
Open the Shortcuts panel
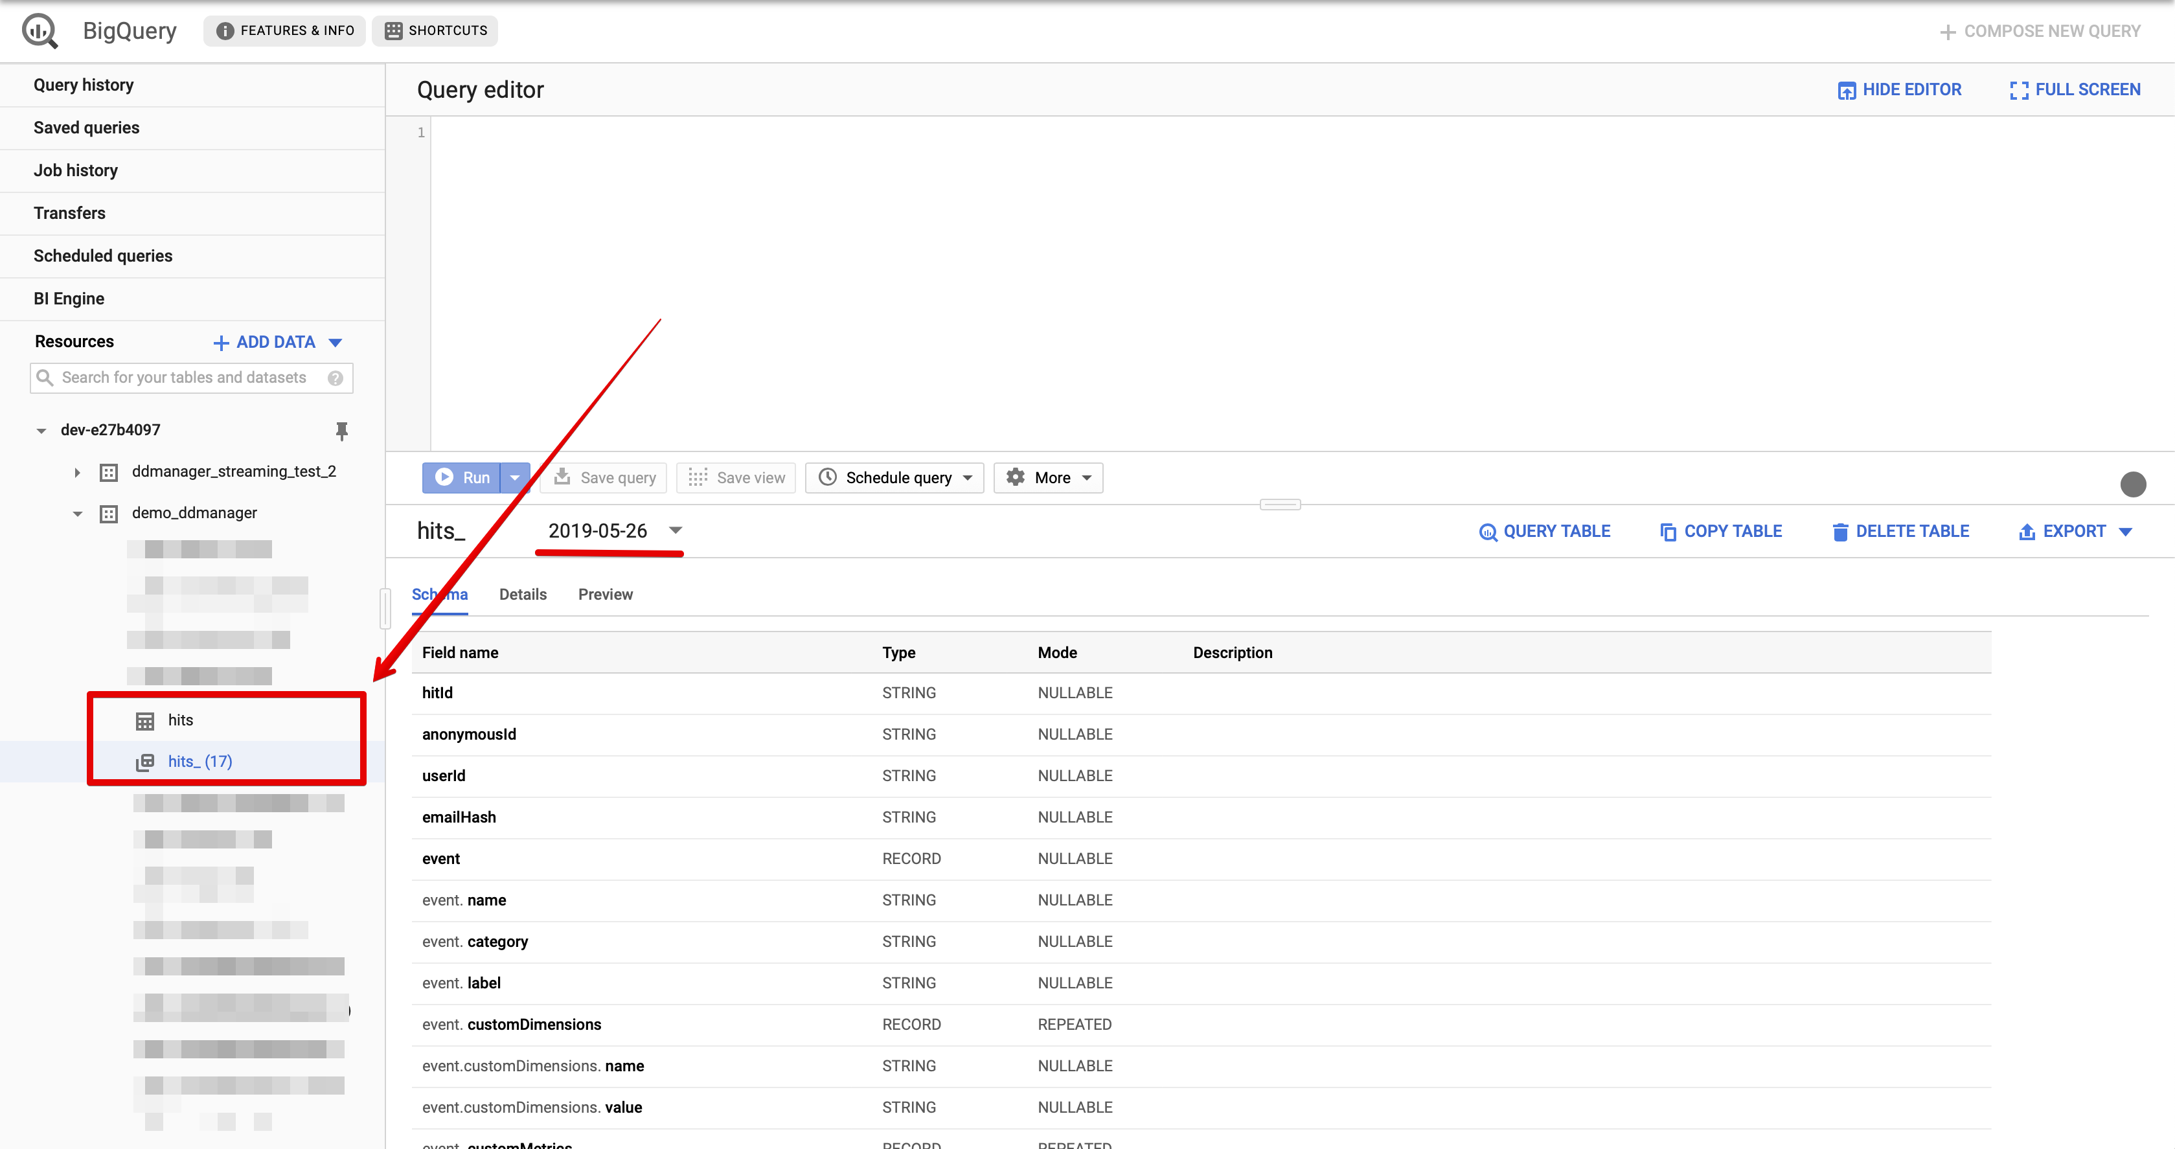[435, 30]
